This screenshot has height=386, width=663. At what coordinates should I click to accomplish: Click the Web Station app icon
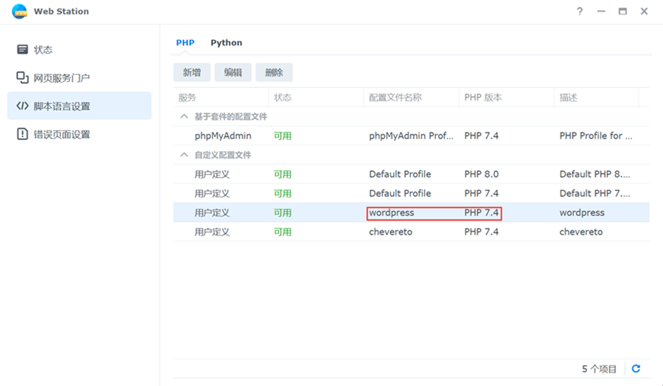pos(20,11)
